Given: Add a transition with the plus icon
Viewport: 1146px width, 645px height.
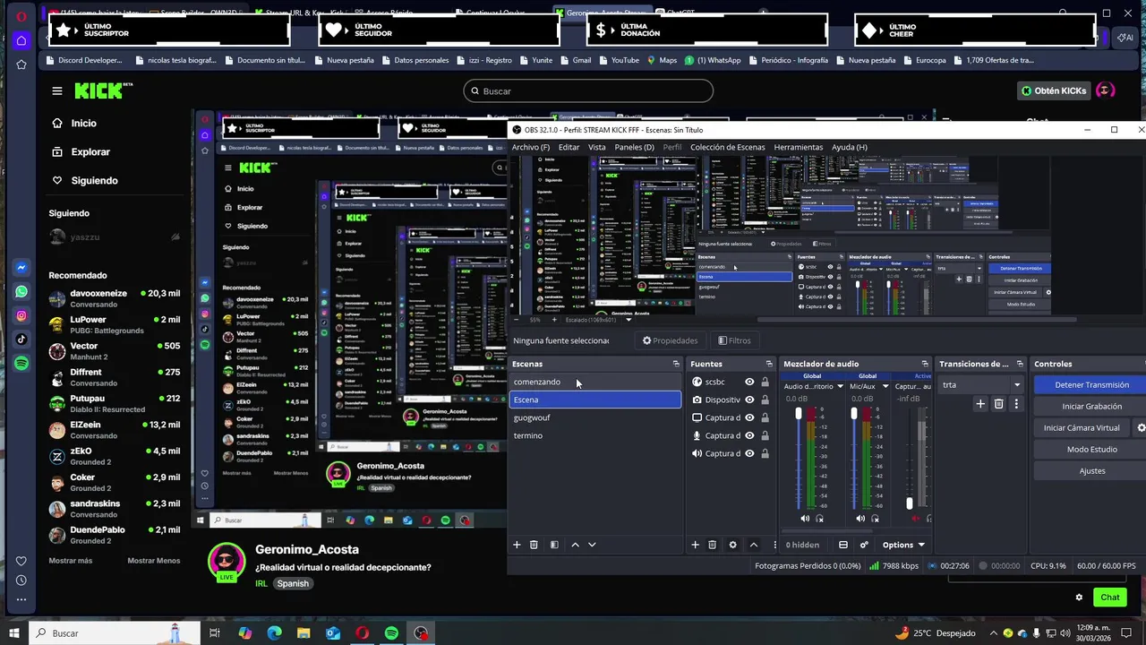Looking at the screenshot, I should point(980,404).
